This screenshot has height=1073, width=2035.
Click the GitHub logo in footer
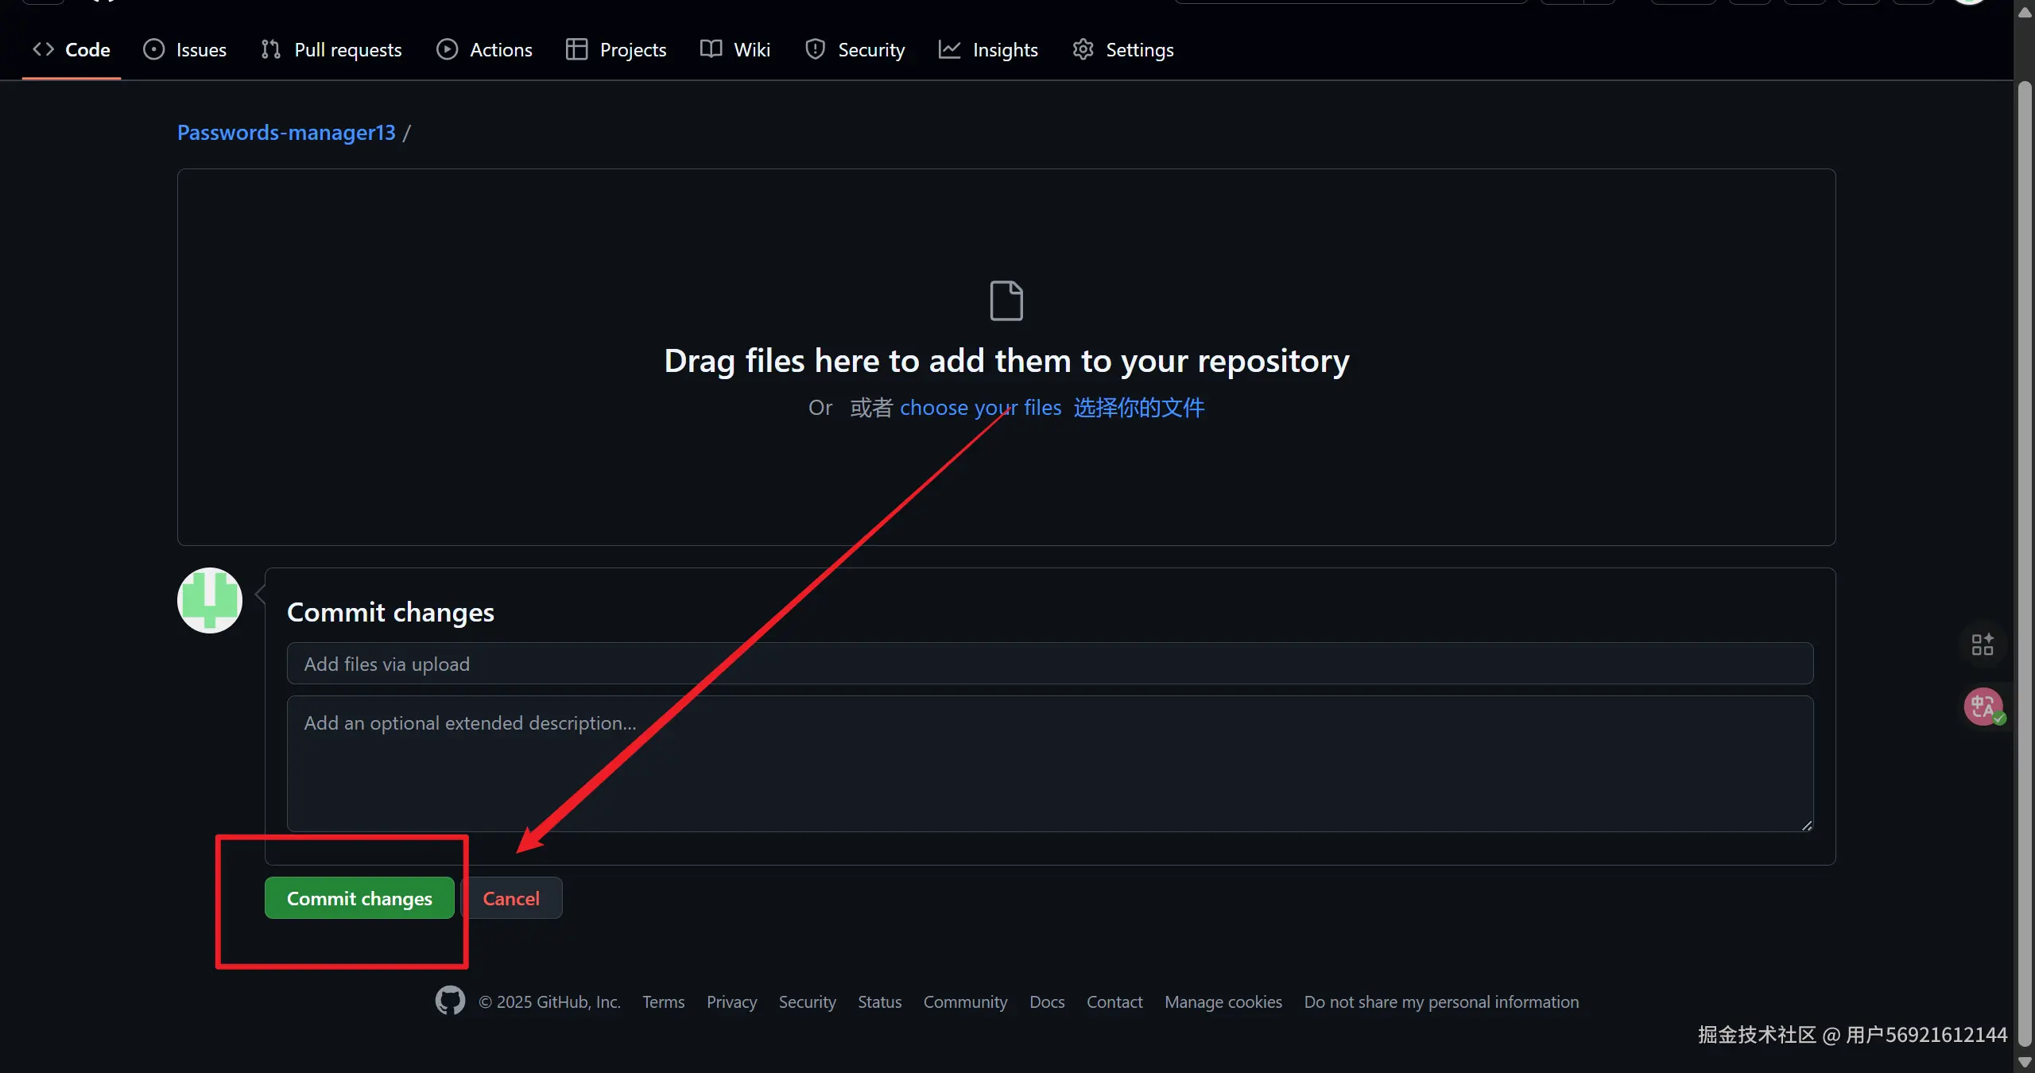tap(450, 1001)
